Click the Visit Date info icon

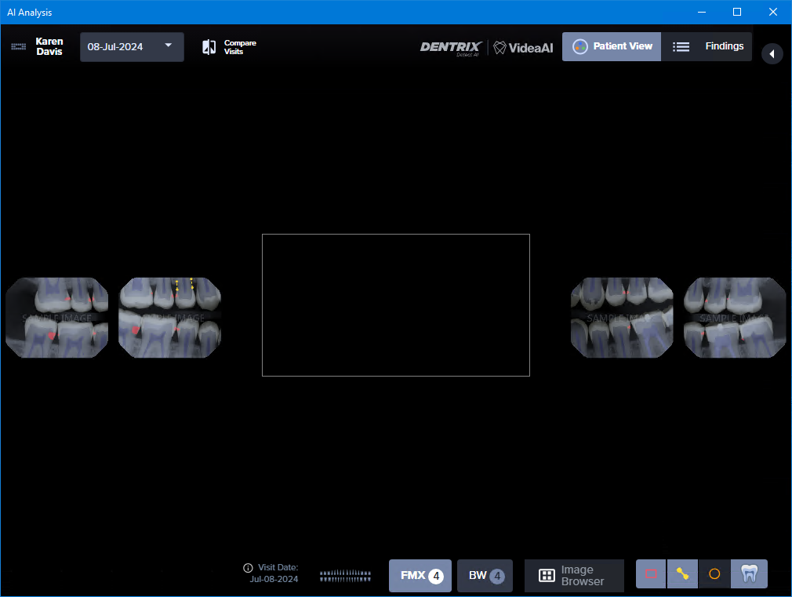point(248,568)
